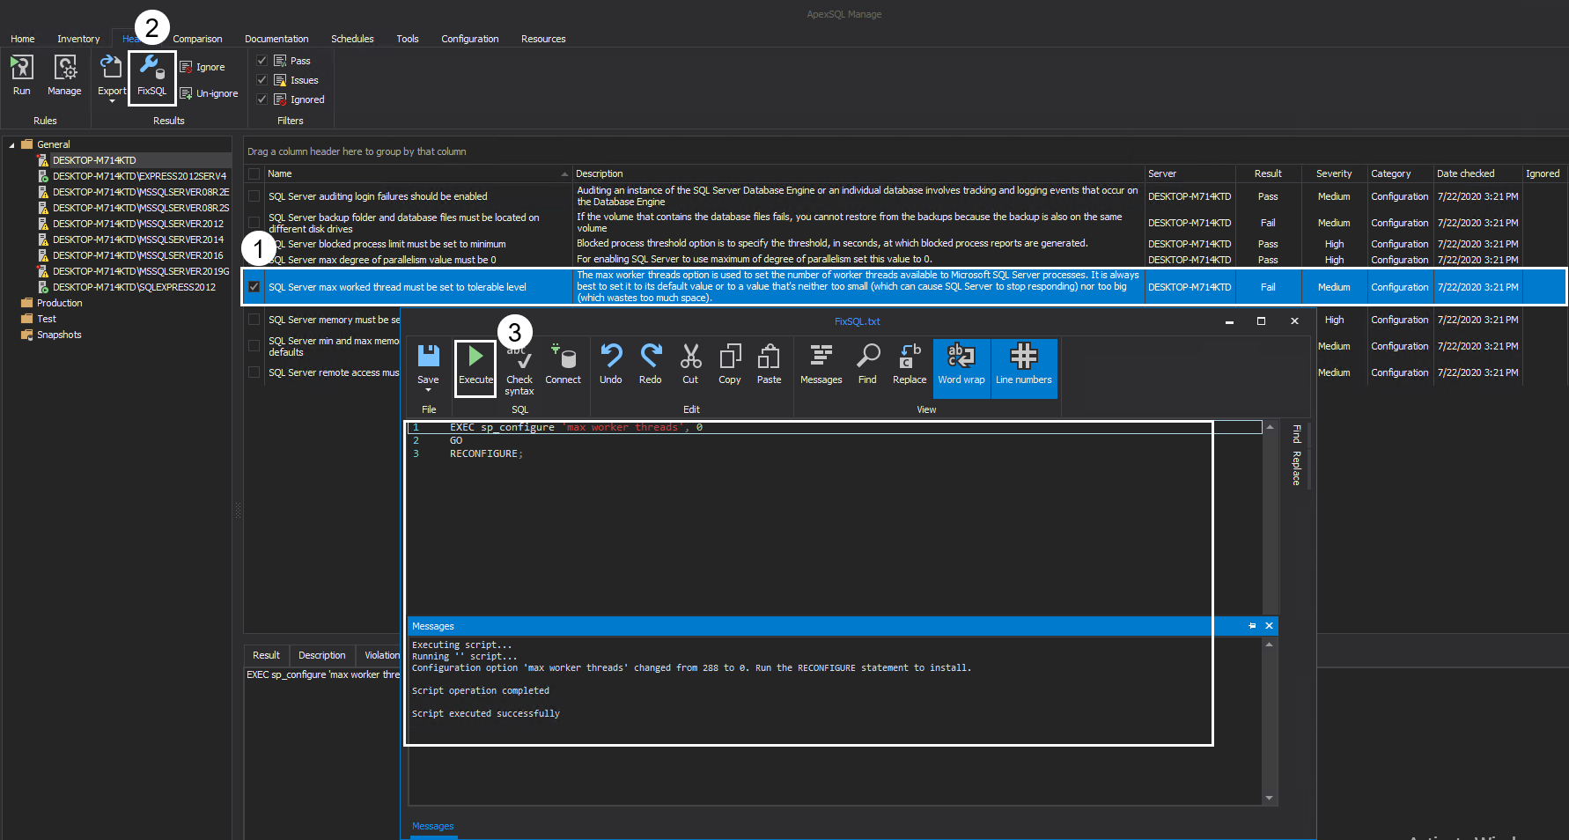Select DESKTOP-M714KTD\SQLEXPRESS2012 server
This screenshot has width=1569, height=840.
coord(134,287)
